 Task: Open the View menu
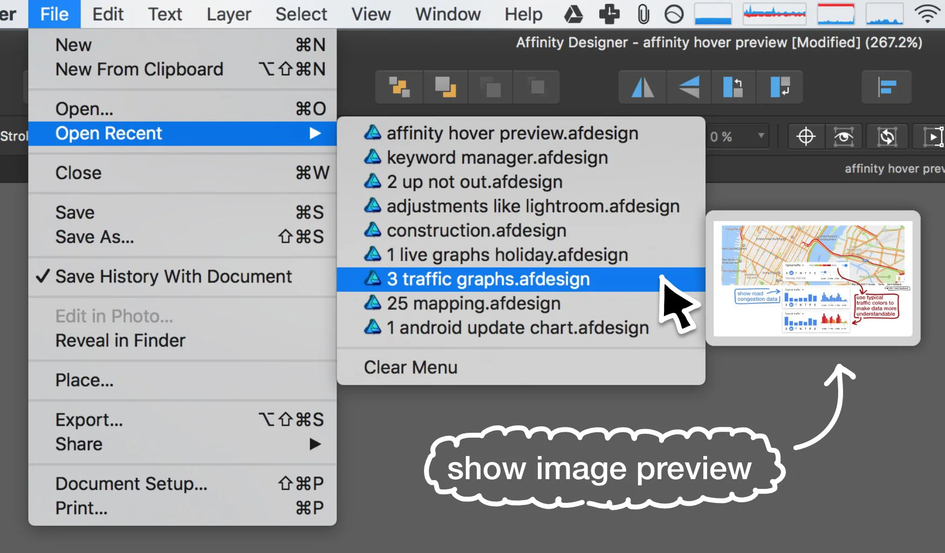point(371,14)
